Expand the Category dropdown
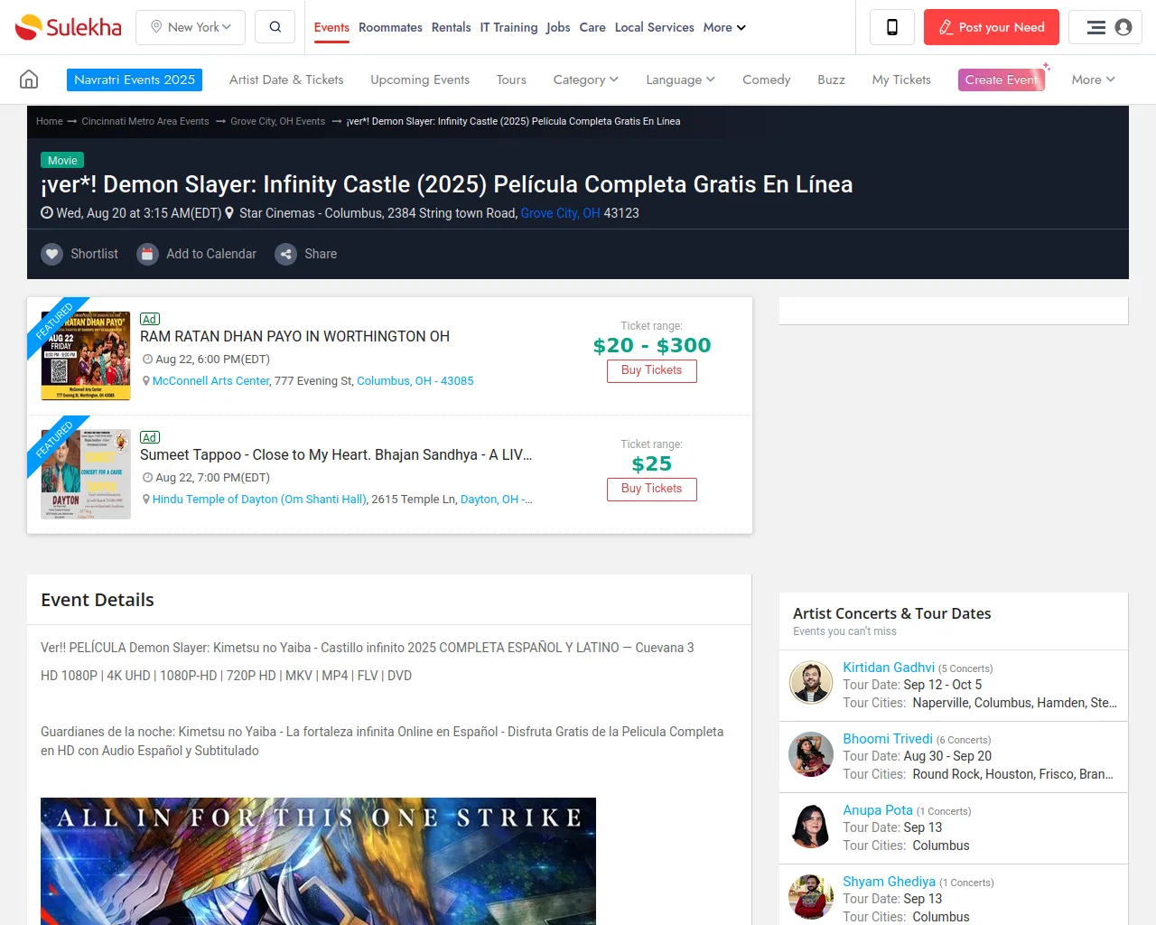Screen dimensions: 1156x925 coord(586,79)
